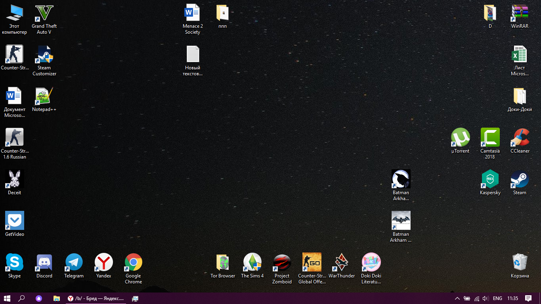Screen dimensions: 541x304
Task: Select the Kaspersky shortcut
Action: (x=490, y=183)
